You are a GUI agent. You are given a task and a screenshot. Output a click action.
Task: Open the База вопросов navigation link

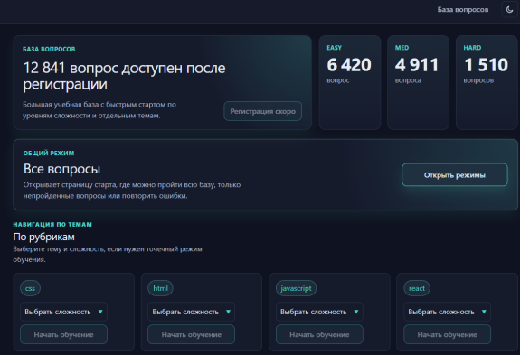click(x=463, y=10)
